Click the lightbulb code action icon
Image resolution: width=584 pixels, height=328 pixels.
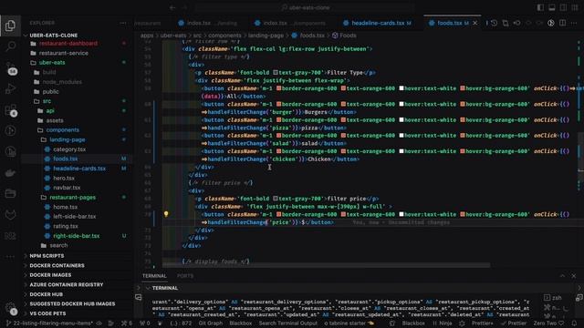click(166, 214)
